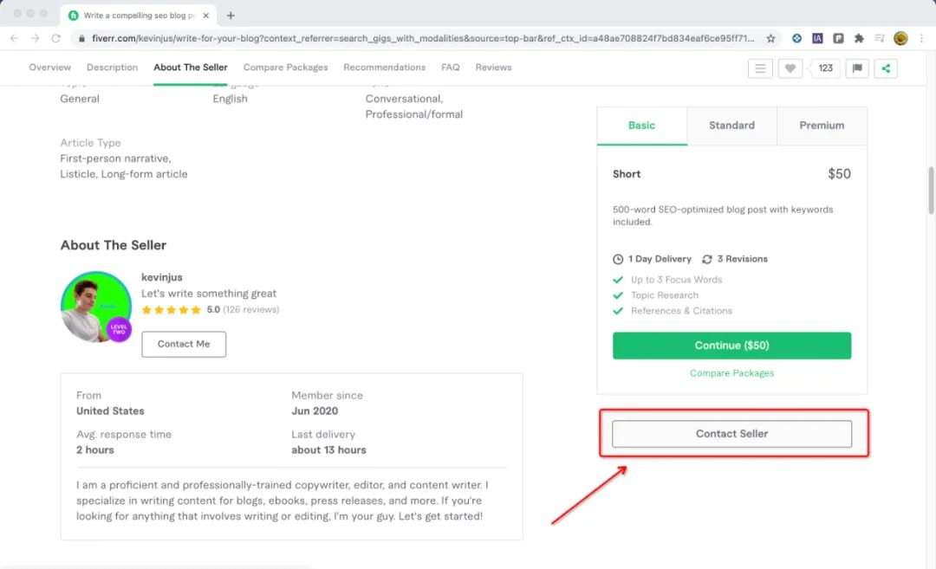Click the Contact Seller button
The image size is (936, 569).
[x=731, y=434]
